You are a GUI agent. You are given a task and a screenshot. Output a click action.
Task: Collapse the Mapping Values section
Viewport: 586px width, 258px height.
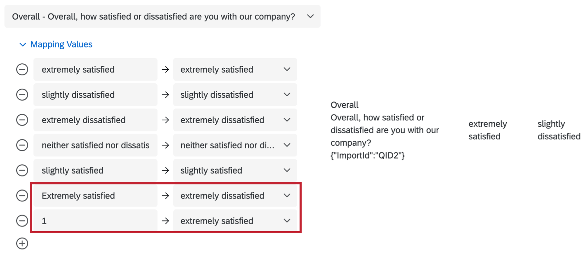[x=23, y=45]
